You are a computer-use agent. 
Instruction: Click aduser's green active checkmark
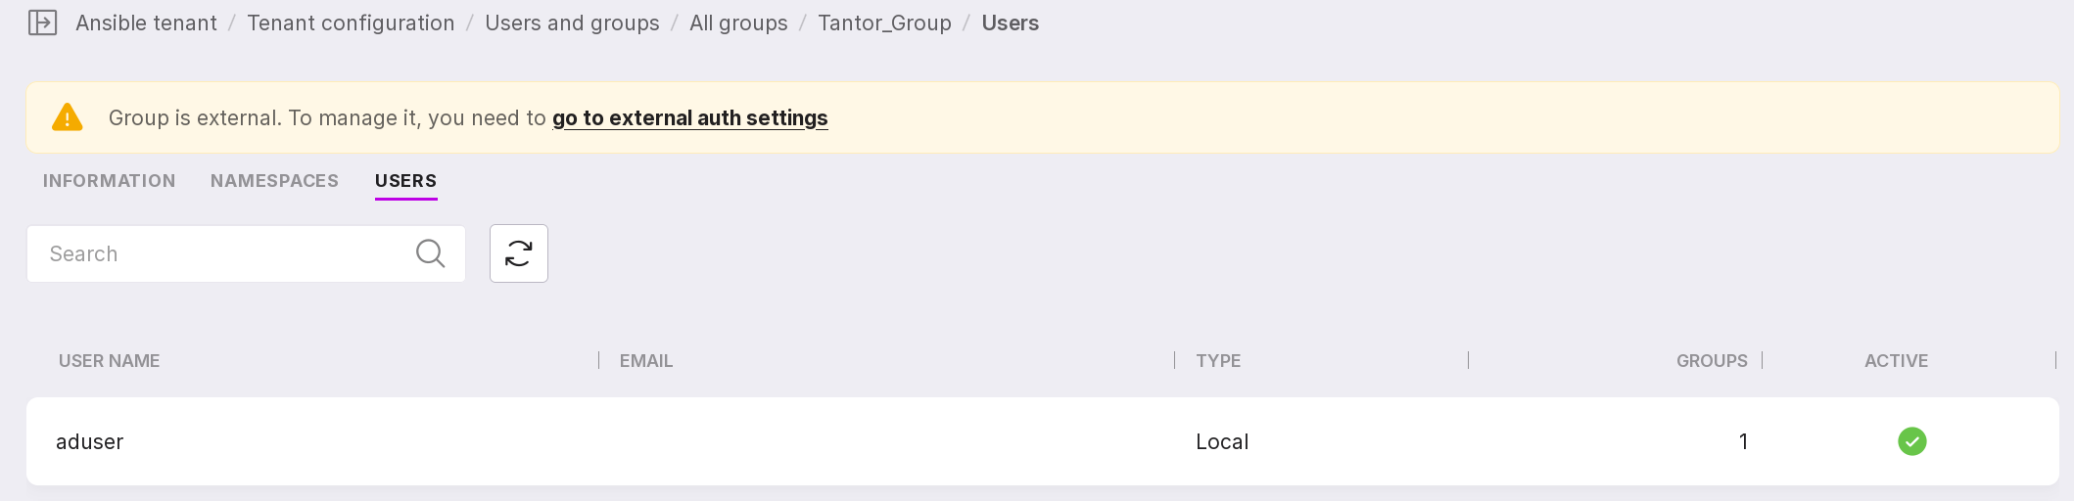[1911, 441]
